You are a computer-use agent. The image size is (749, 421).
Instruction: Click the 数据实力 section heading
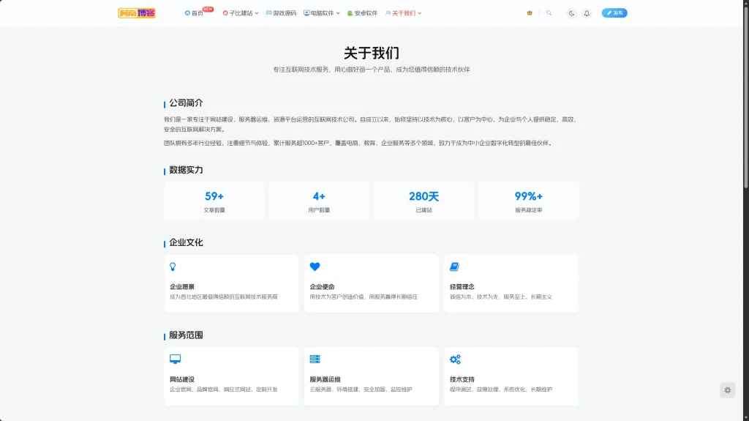click(186, 170)
